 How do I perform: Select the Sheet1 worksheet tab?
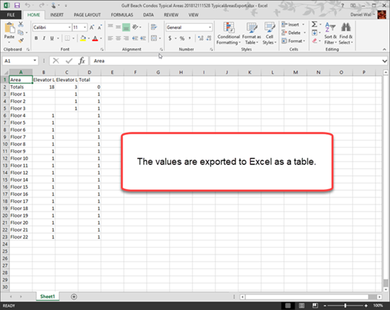pyautogui.click(x=47, y=296)
